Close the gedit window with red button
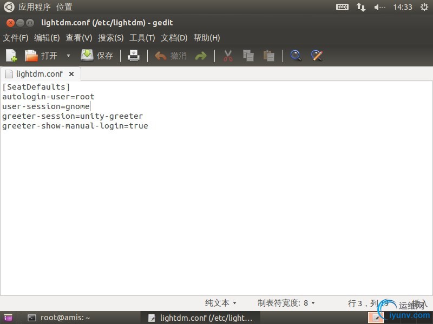The image size is (433, 324). [x=10, y=23]
